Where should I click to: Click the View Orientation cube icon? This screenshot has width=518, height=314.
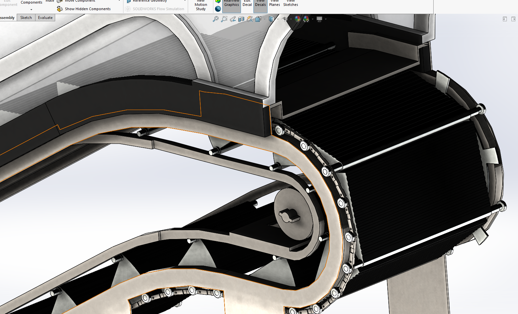[258, 19]
